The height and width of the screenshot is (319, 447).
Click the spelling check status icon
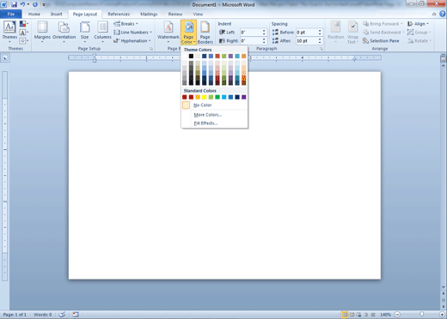[62, 315]
